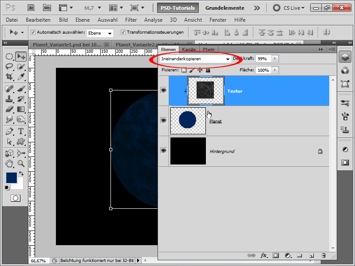Image resolution: width=355 pixels, height=266 pixels.
Task: Hide the Textur layer
Action: [x=163, y=90]
